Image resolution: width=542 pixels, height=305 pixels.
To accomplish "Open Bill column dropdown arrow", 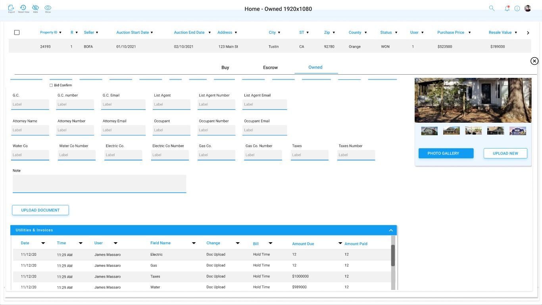I will point(270,243).
